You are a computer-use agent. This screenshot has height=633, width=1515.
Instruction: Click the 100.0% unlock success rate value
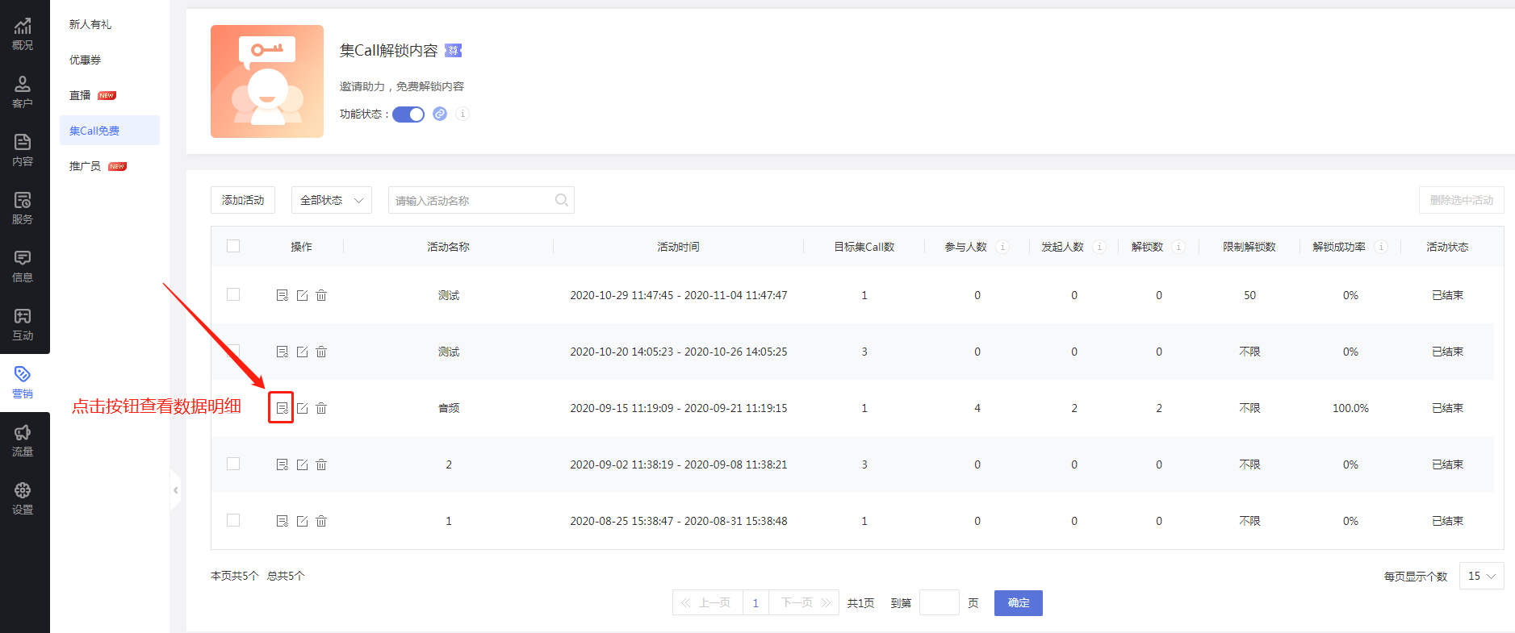1350,408
